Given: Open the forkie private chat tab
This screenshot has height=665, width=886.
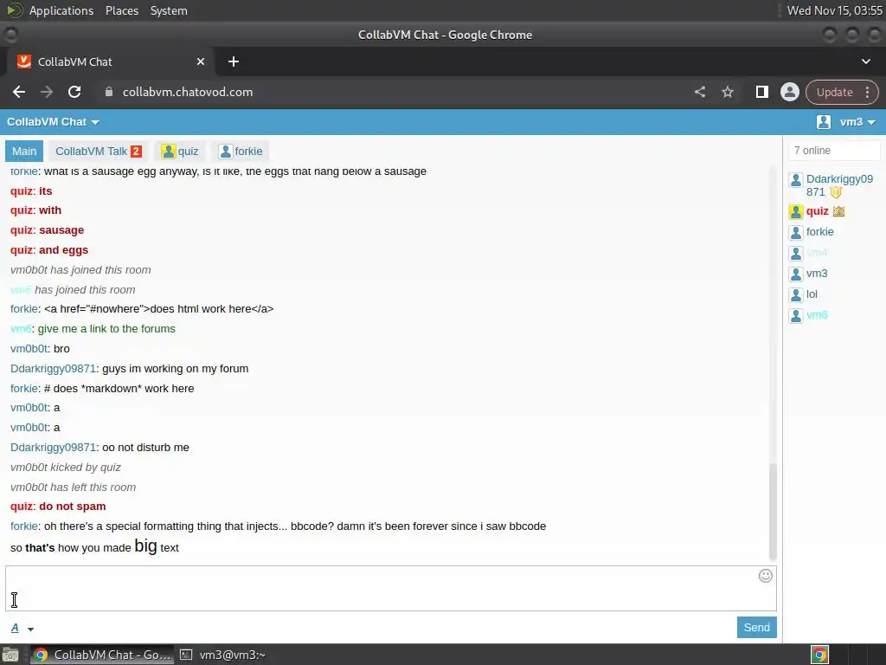Looking at the screenshot, I should [x=241, y=152].
